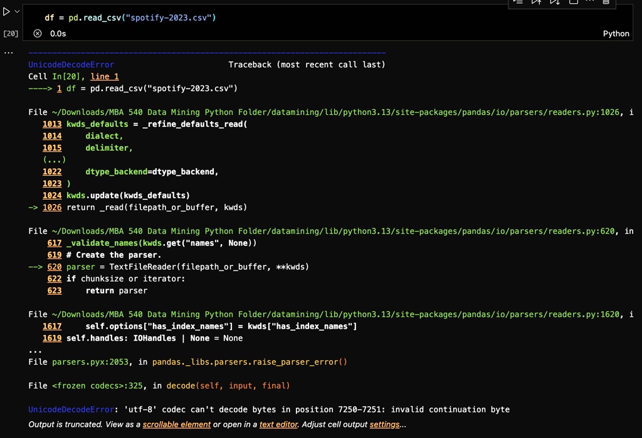Click Run by Line icon in cell toolbar
Screen dimensions: 642x438
tap(518, 2)
